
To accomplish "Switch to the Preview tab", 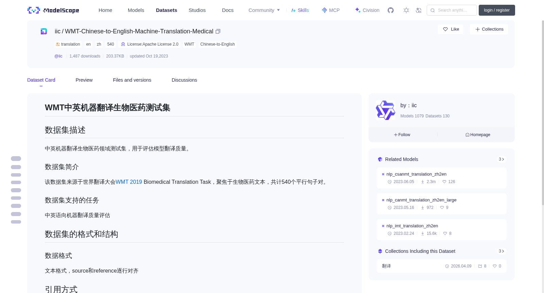I will point(84,80).
